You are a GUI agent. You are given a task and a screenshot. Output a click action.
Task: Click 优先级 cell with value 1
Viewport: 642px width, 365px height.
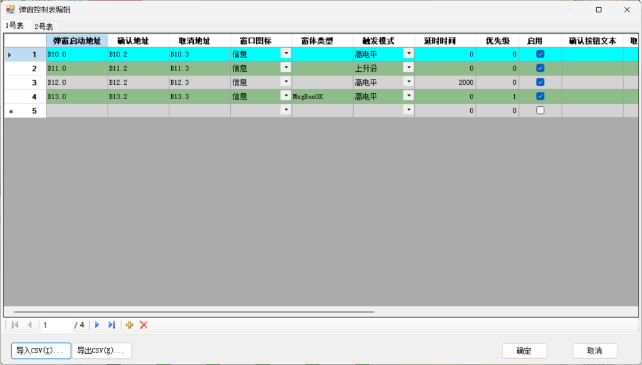coord(498,97)
